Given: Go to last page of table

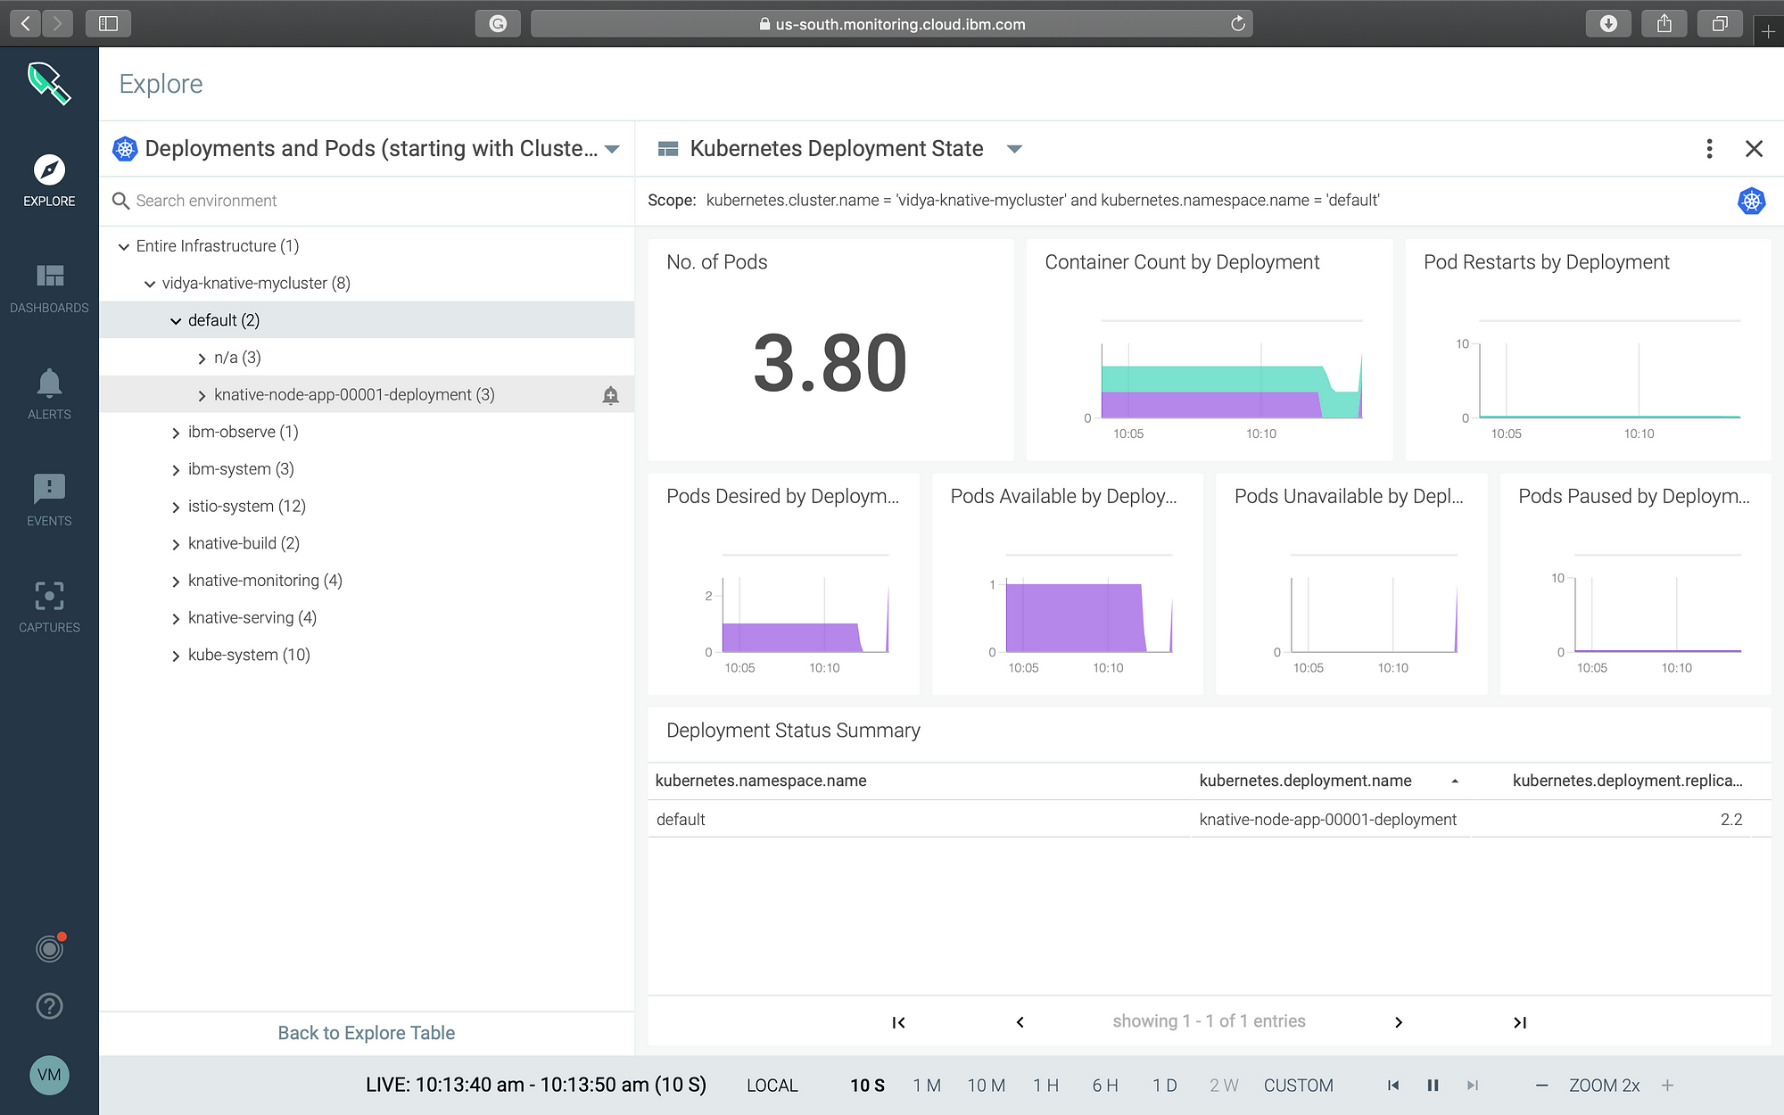Looking at the screenshot, I should tap(1520, 1022).
